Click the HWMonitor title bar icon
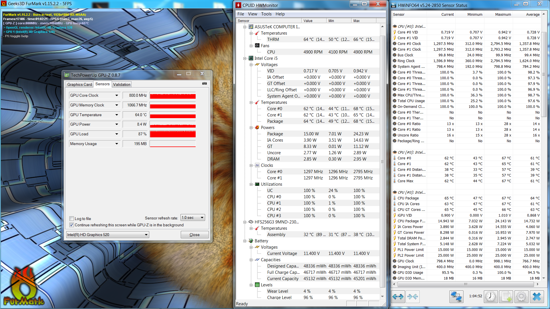Viewport: 550px width, 309px height. [x=238, y=5]
